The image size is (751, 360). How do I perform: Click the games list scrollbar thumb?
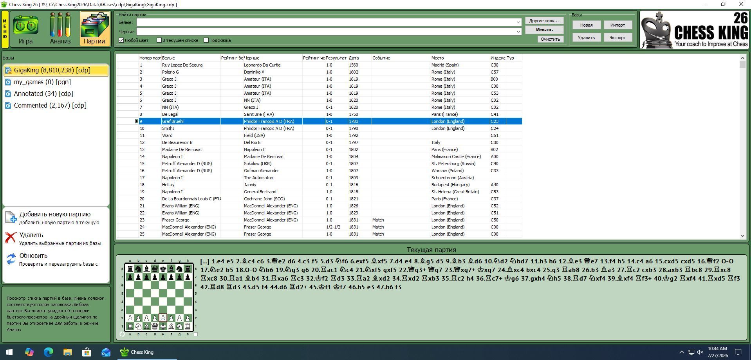[x=743, y=65]
